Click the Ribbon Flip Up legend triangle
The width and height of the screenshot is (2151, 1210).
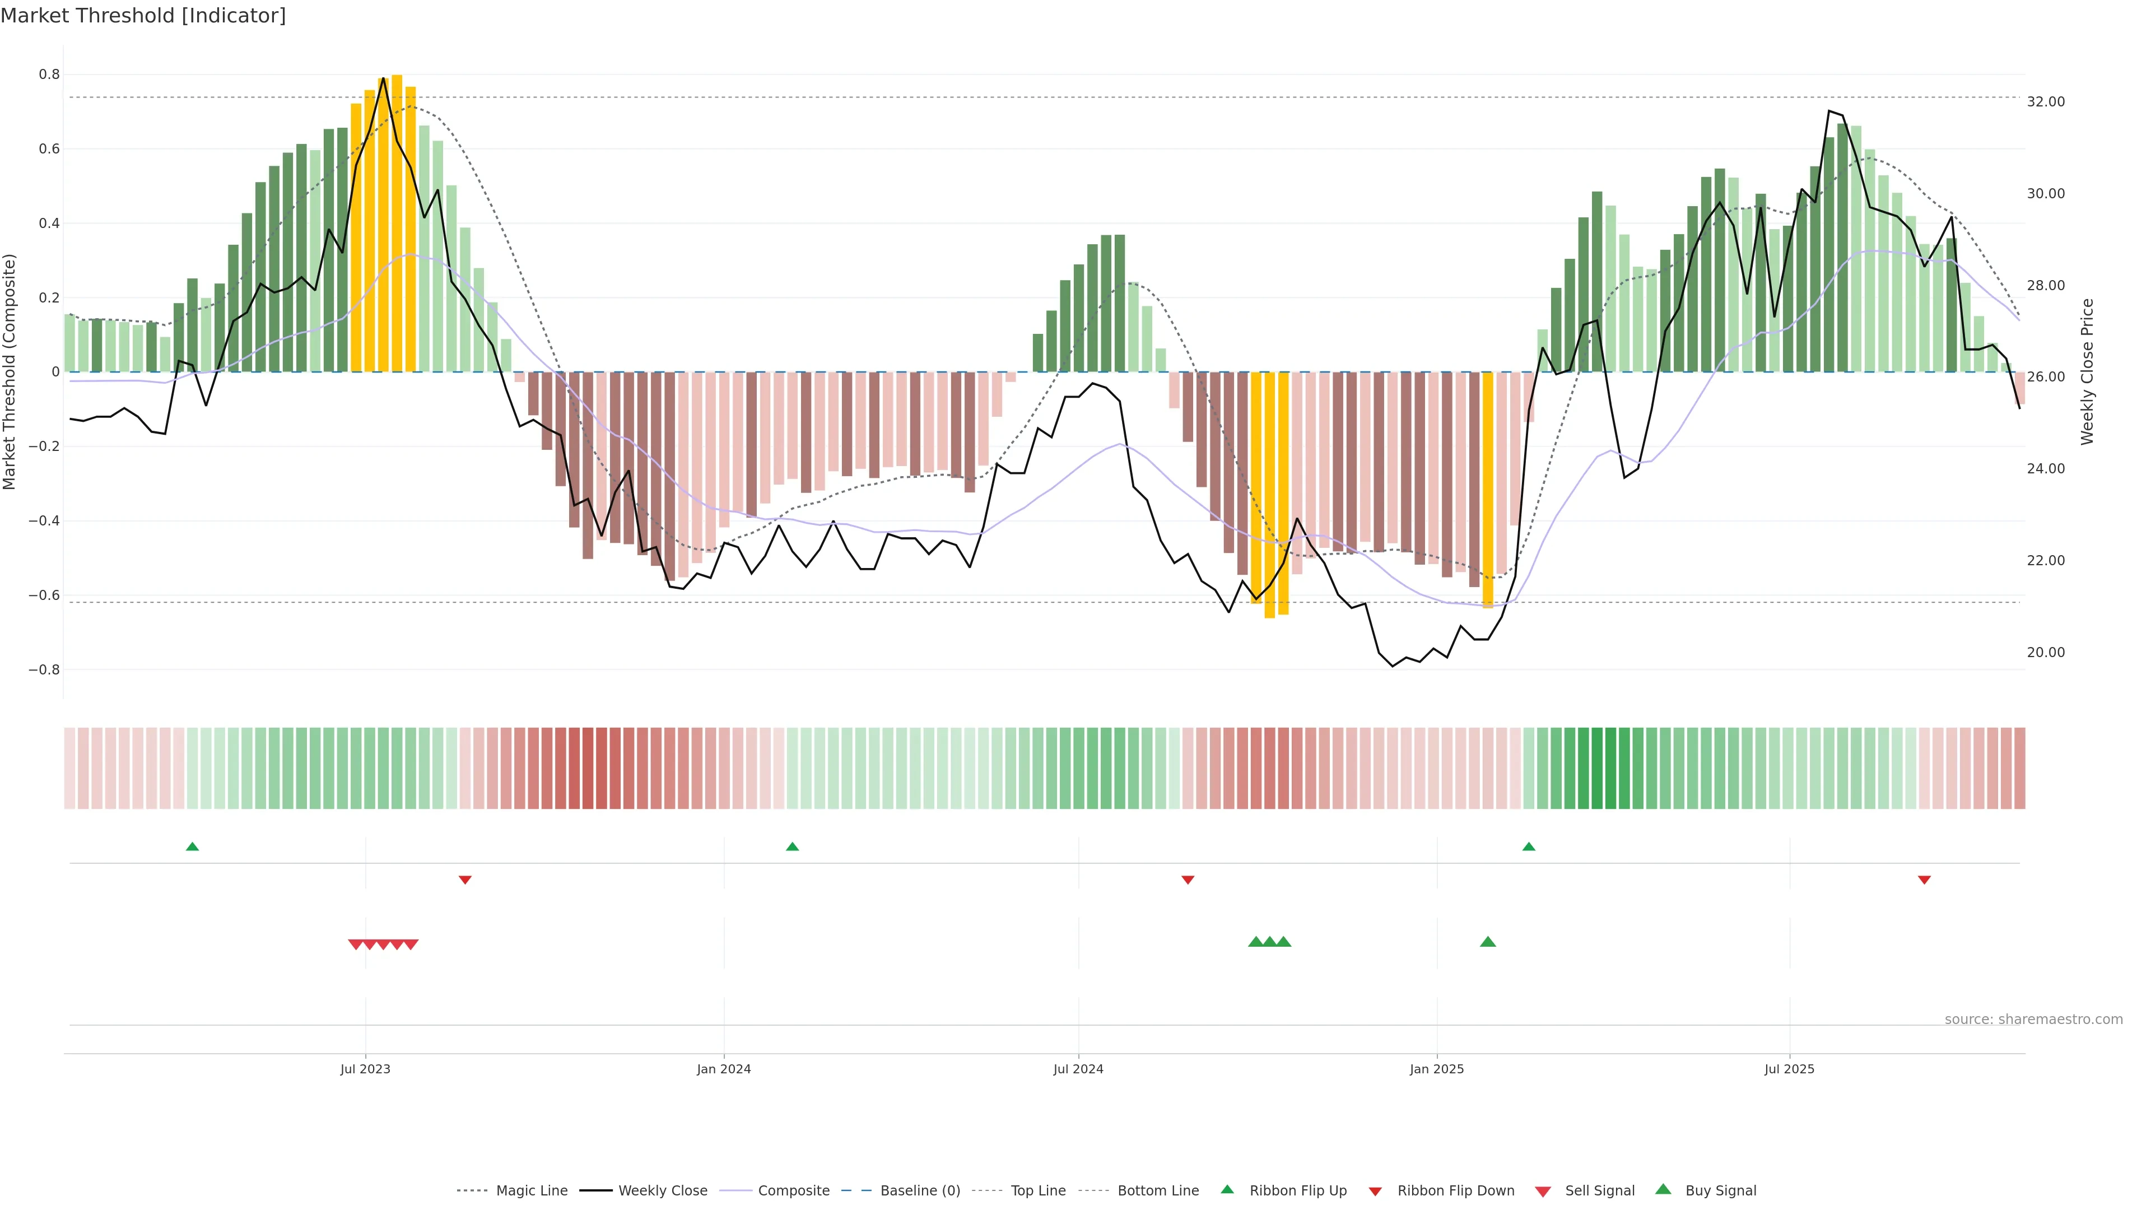(1227, 1190)
